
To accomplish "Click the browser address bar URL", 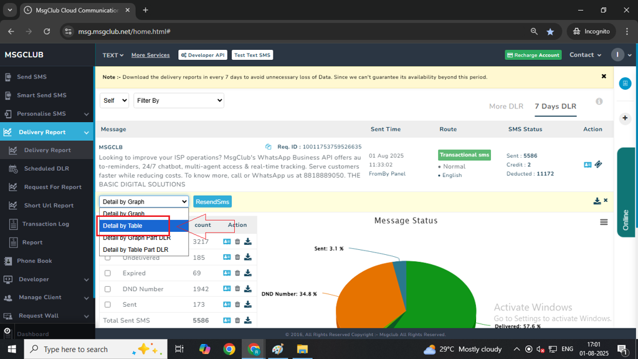I will (x=124, y=31).
